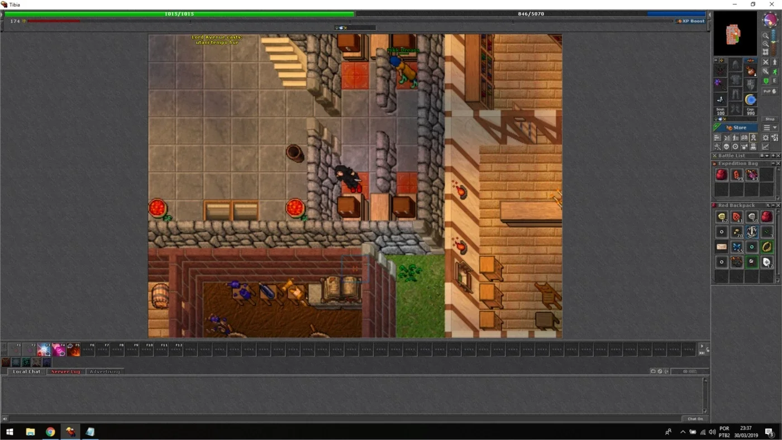782x440 pixels.
Task: Click the logout icon beside the gear
Action: (775, 138)
